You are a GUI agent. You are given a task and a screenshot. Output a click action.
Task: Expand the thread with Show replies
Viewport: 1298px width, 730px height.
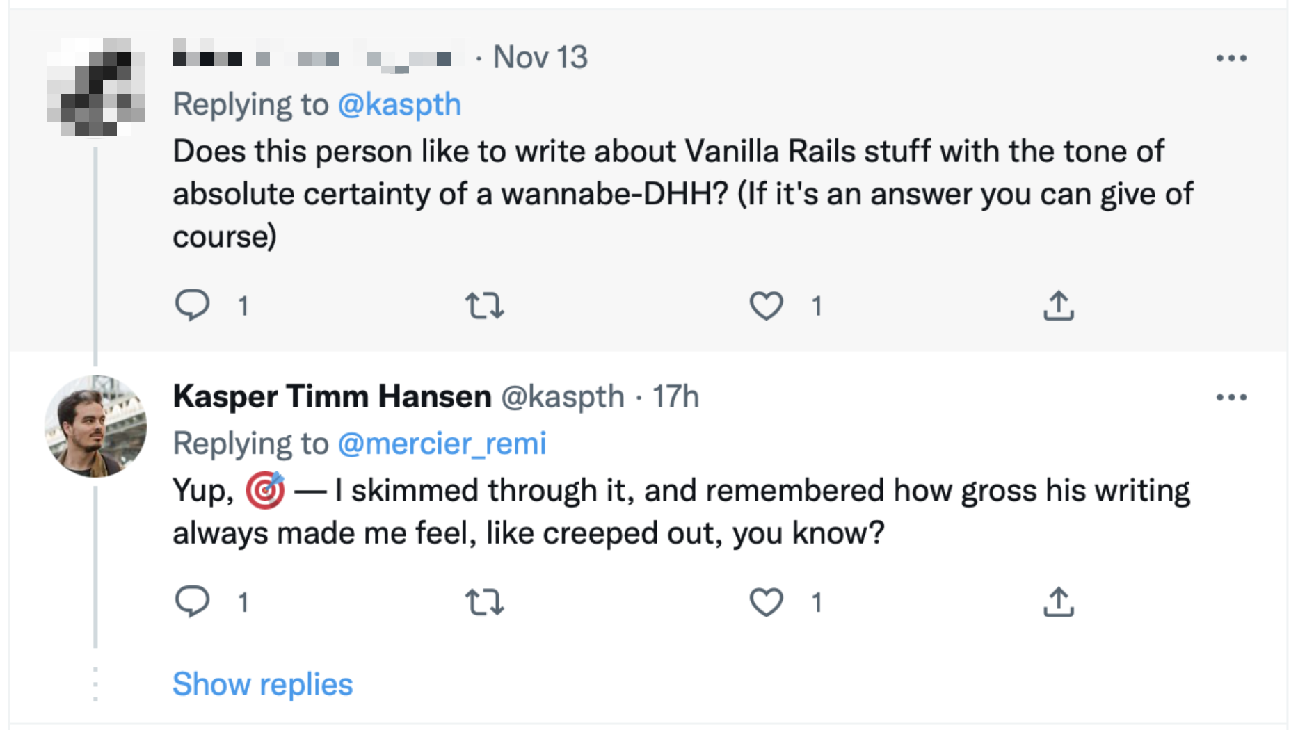pos(262,684)
